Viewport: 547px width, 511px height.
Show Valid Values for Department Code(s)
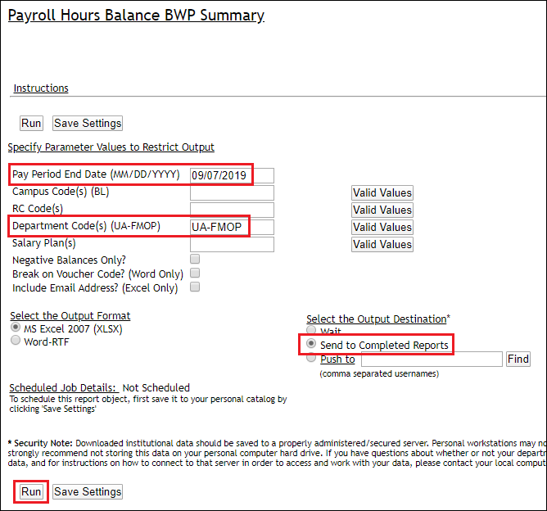point(382,227)
